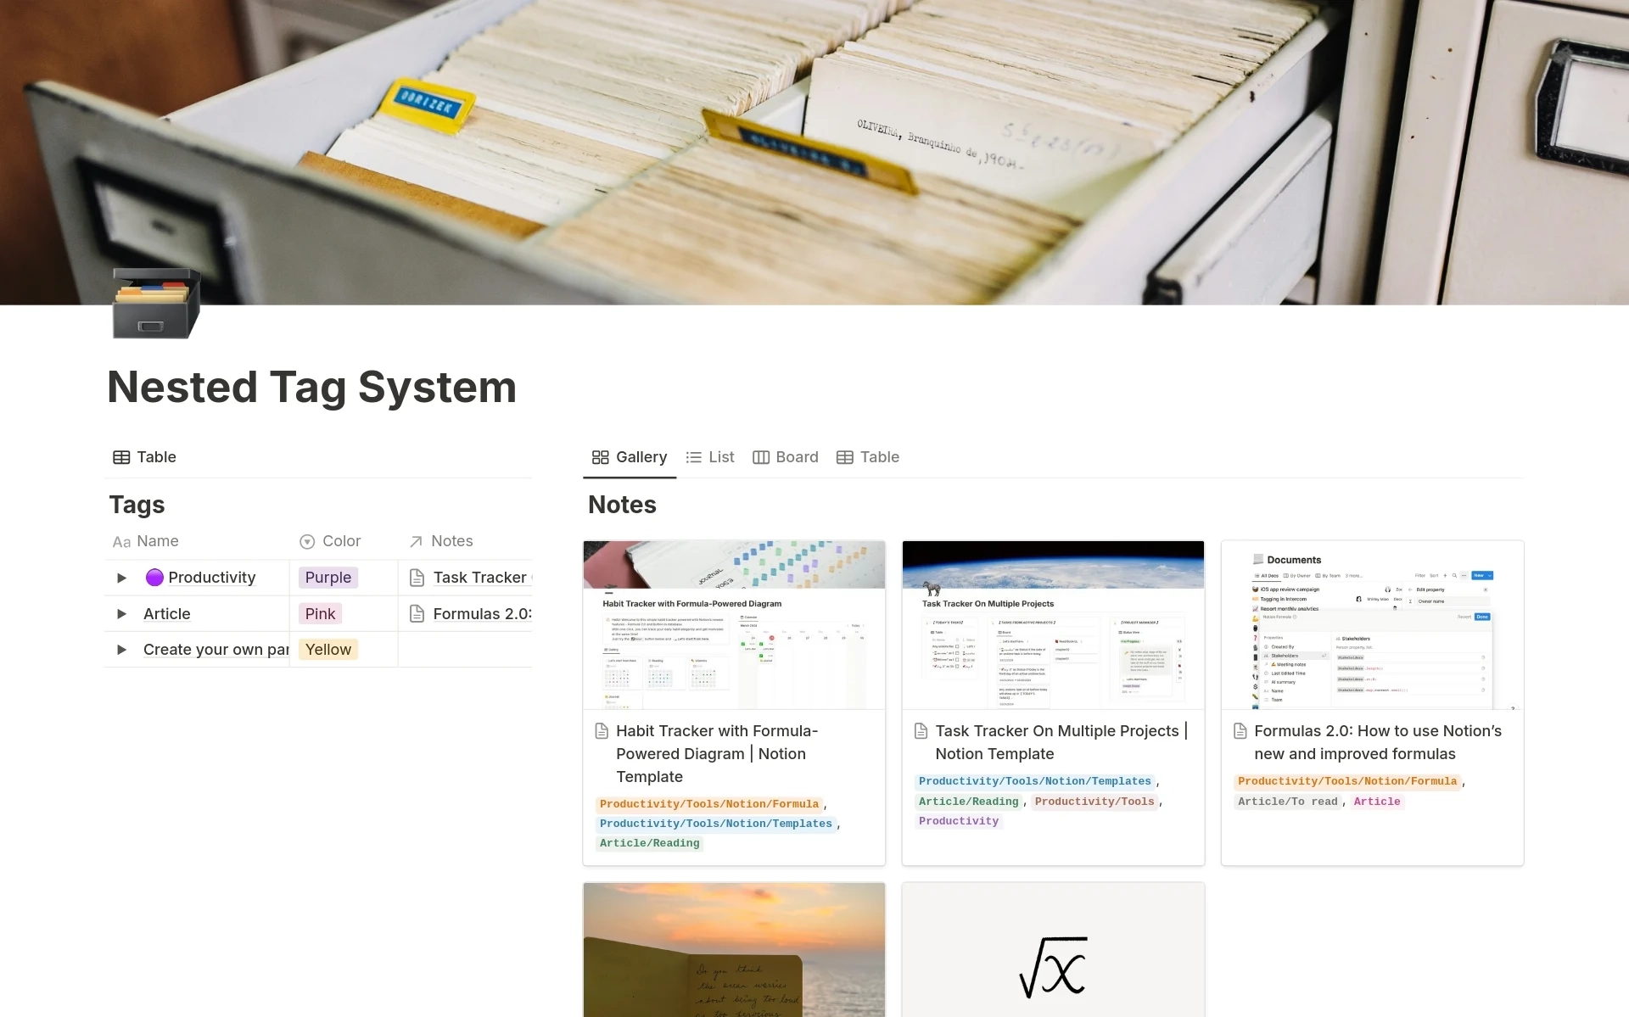Switch to the Gallery tab
The width and height of the screenshot is (1629, 1017).
[630, 457]
